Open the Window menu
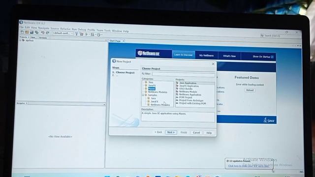The image size is (315, 177). pos(117,31)
